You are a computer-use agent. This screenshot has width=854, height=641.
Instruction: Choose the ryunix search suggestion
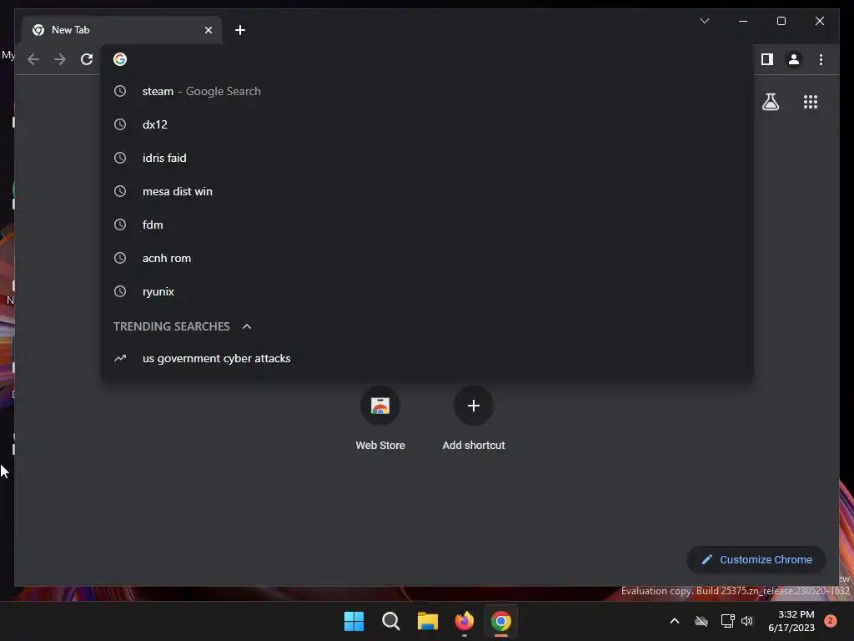[427, 291]
